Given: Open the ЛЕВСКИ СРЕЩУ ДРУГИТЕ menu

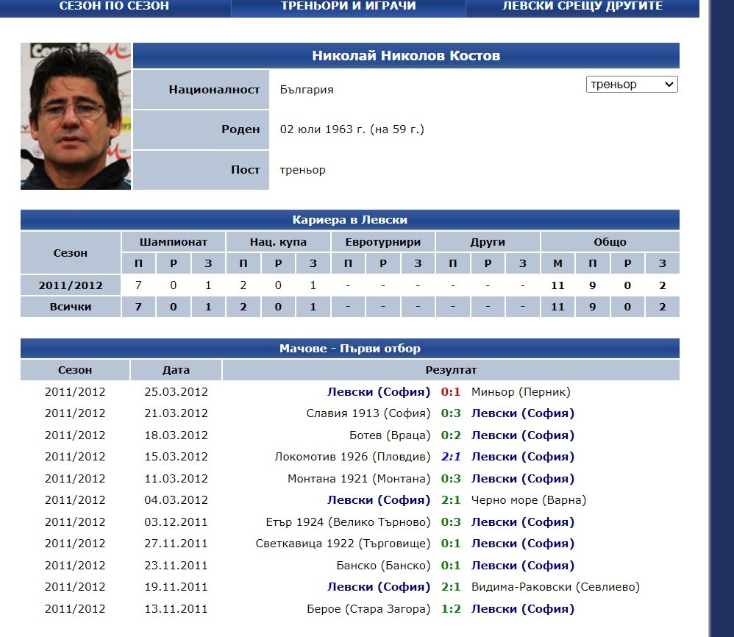Looking at the screenshot, I should click(x=582, y=6).
